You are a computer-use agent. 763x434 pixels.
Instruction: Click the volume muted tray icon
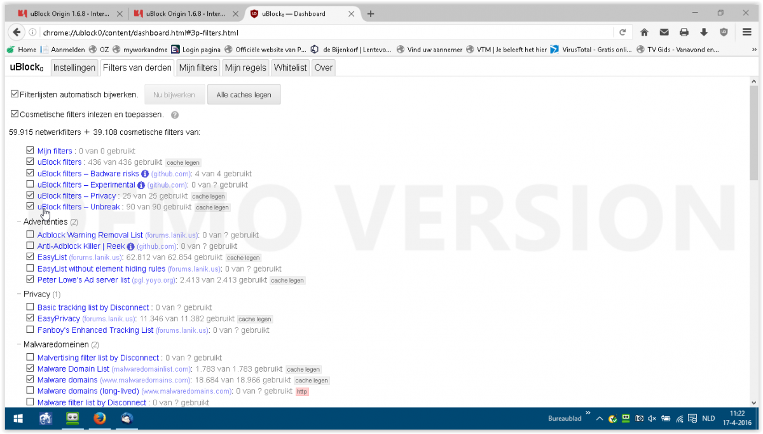652,419
